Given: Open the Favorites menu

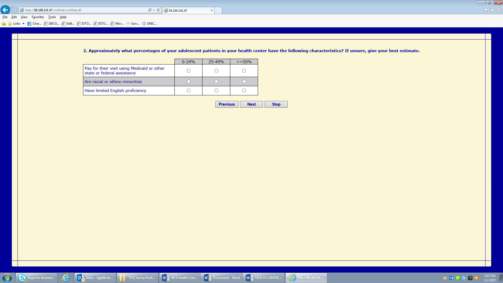Looking at the screenshot, I should point(38,17).
